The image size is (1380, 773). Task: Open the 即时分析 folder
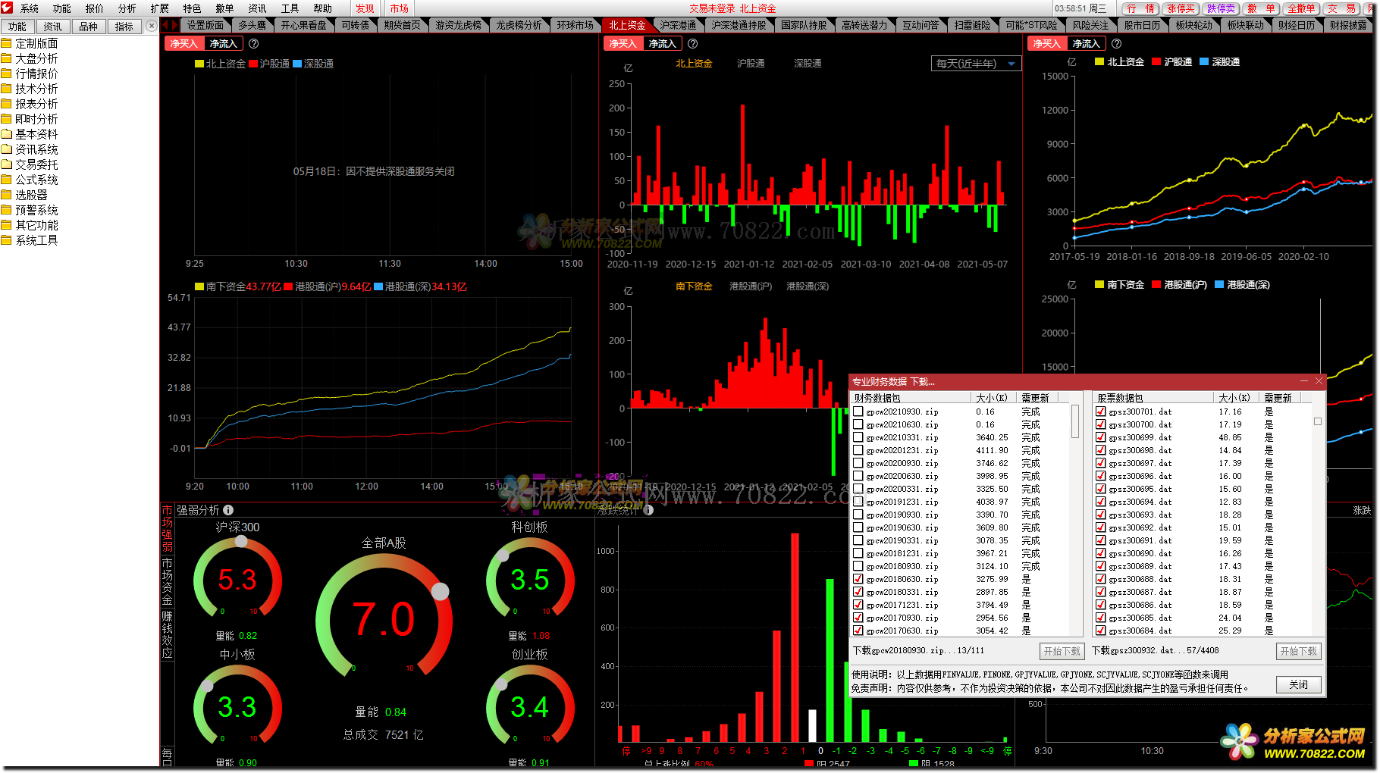coord(30,119)
